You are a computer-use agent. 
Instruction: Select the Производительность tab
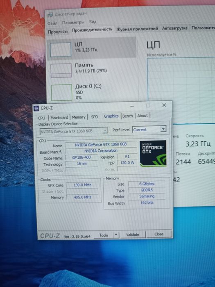tap(92, 30)
